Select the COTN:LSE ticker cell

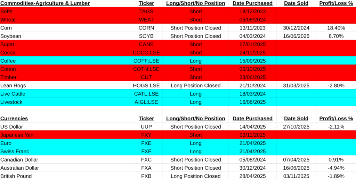[x=146, y=69]
